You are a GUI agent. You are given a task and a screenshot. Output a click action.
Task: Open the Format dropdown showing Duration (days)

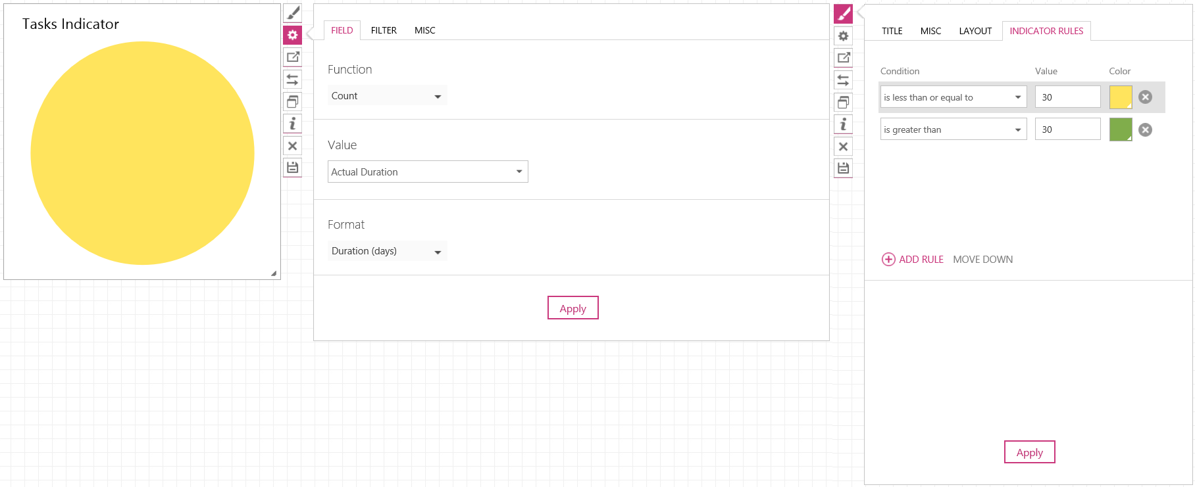pyautogui.click(x=388, y=251)
